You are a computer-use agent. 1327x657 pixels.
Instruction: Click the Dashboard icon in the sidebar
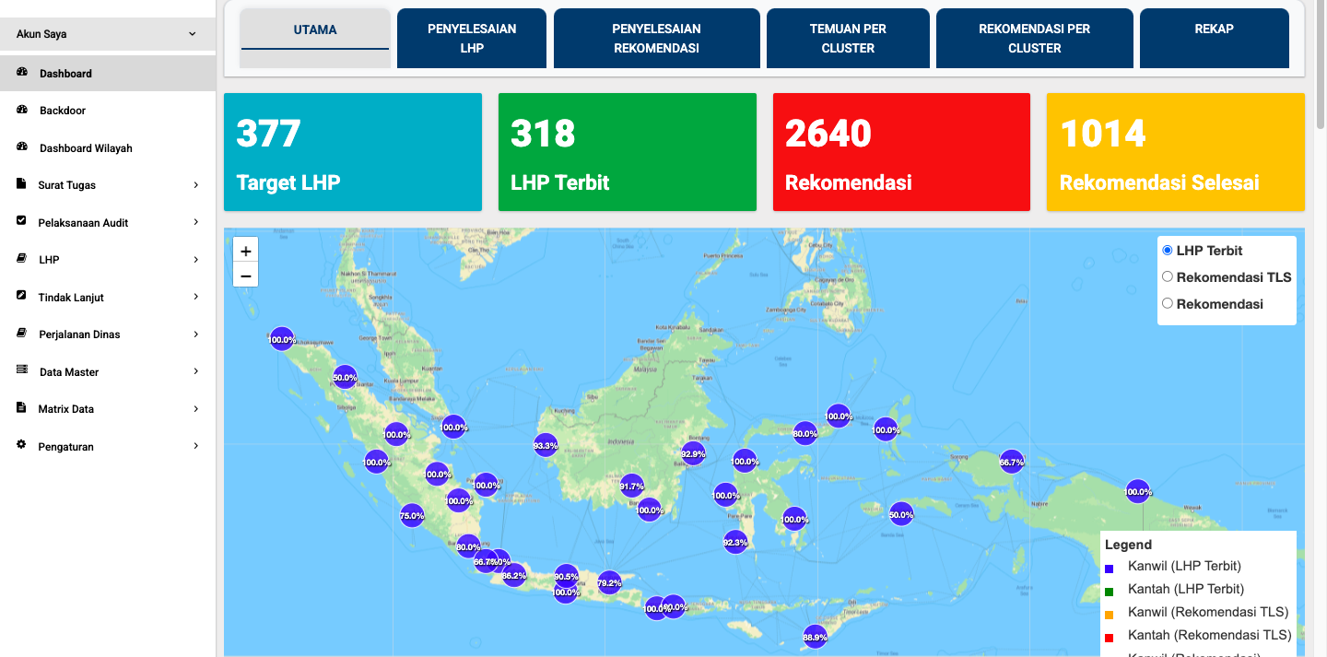(22, 73)
